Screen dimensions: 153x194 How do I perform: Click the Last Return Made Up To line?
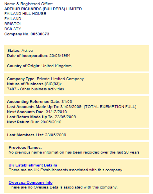41,117
